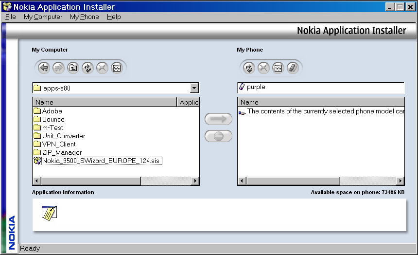Open the My Computer menu
The height and width of the screenshot is (255, 418).
click(43, 17)
